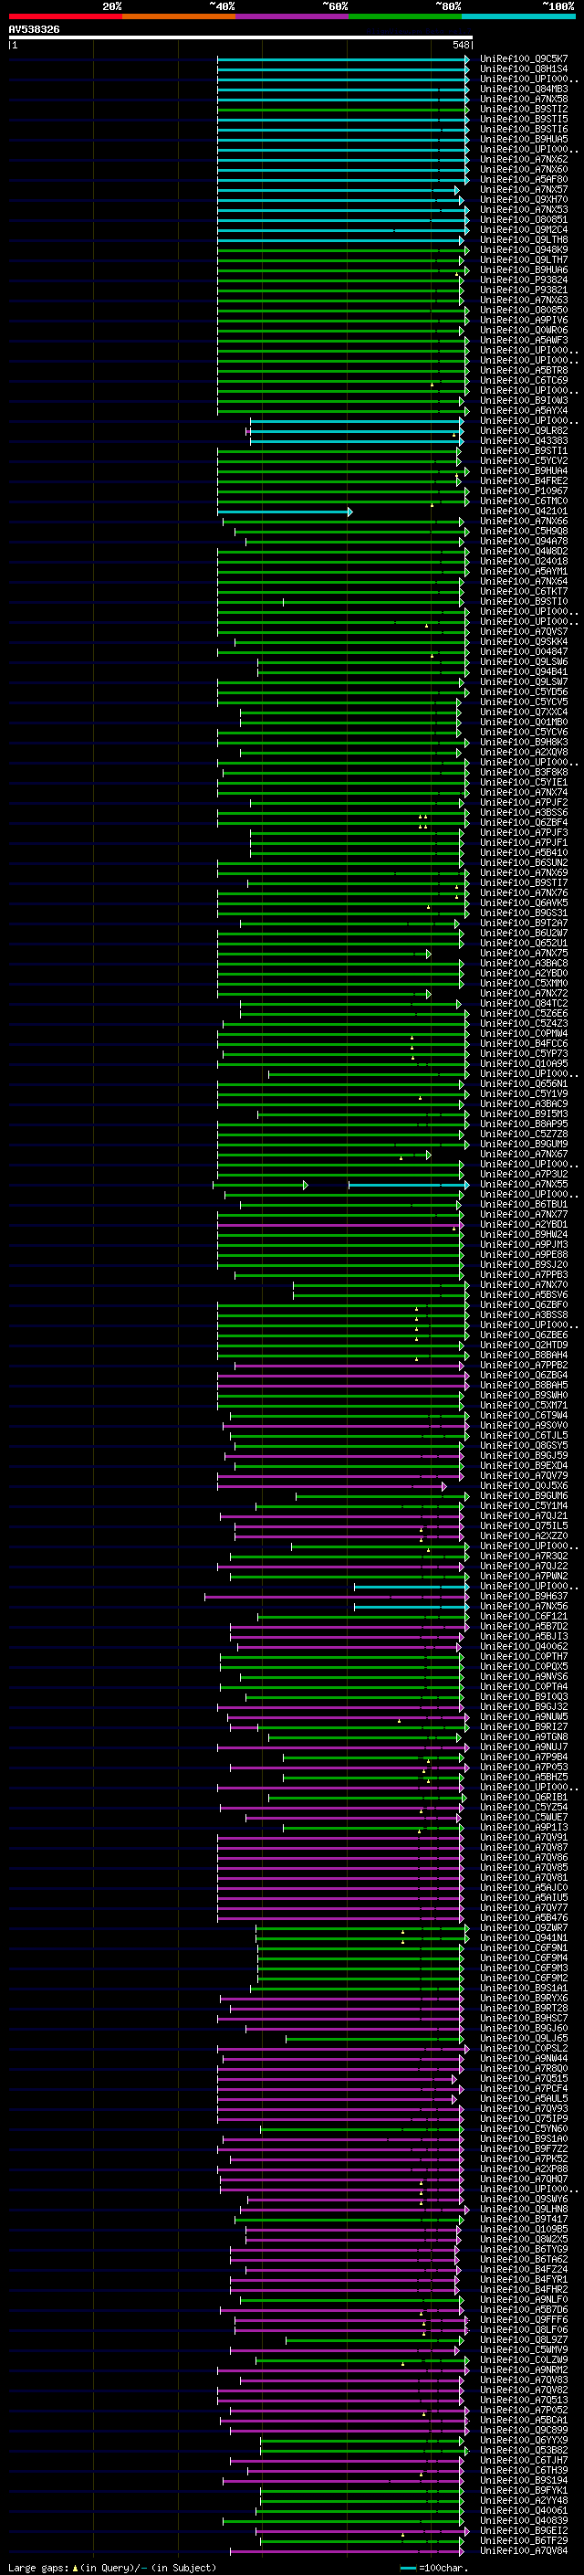Image resolution: width=584 pixels, height=2575 pixels.
Task: Click the cyan alignment bar for Q9C5K7
Action: (343, 59)
